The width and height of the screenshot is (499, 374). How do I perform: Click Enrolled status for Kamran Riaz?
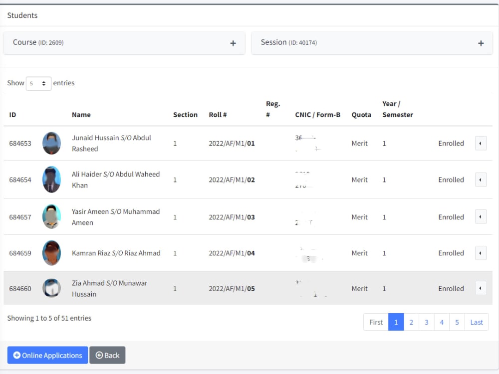click(451, 253)
